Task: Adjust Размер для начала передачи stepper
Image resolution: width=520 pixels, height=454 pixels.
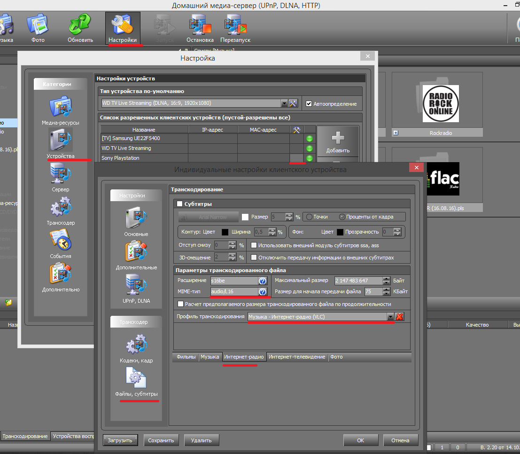Action: [x=386, y=292]
